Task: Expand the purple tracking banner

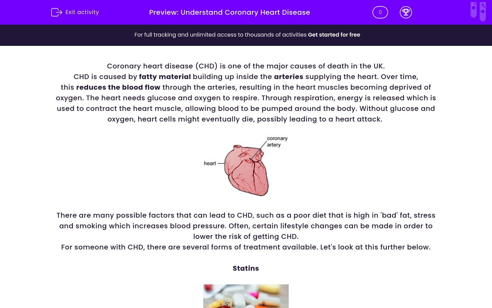Action: pyautogui.click(x=246, y=35)
